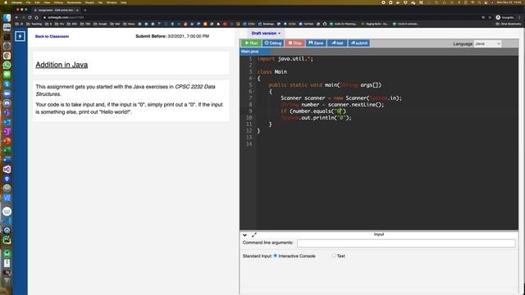The image size is (525, 295).
Task: Select Text standard input option
Action: (334, 256)
